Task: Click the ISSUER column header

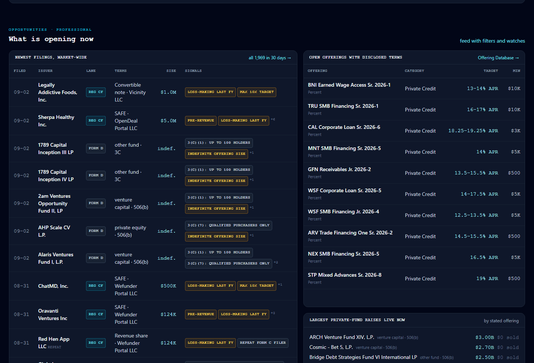Action: click(x=45, y=71)
